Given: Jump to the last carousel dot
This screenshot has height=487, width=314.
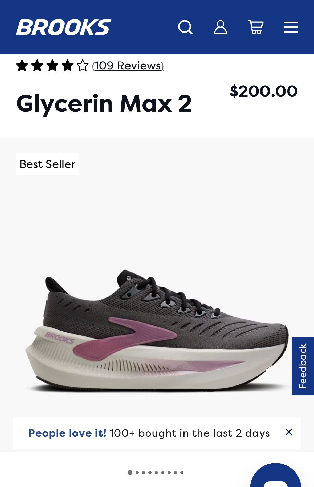Looking at the screenshot, I should tap(182, 473).
